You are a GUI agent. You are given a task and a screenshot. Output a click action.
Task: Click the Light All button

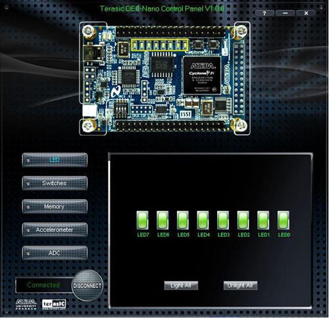coord(181,286)
